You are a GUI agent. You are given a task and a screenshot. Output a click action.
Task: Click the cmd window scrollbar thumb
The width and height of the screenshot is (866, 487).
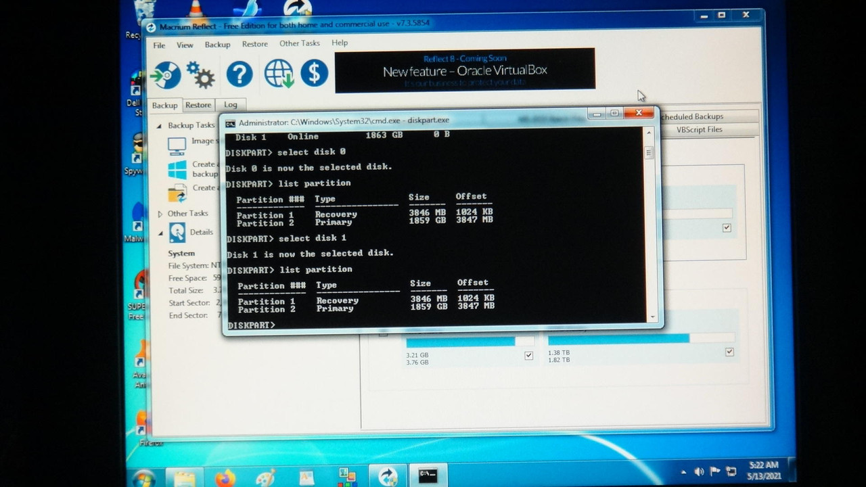coord(649,152)
